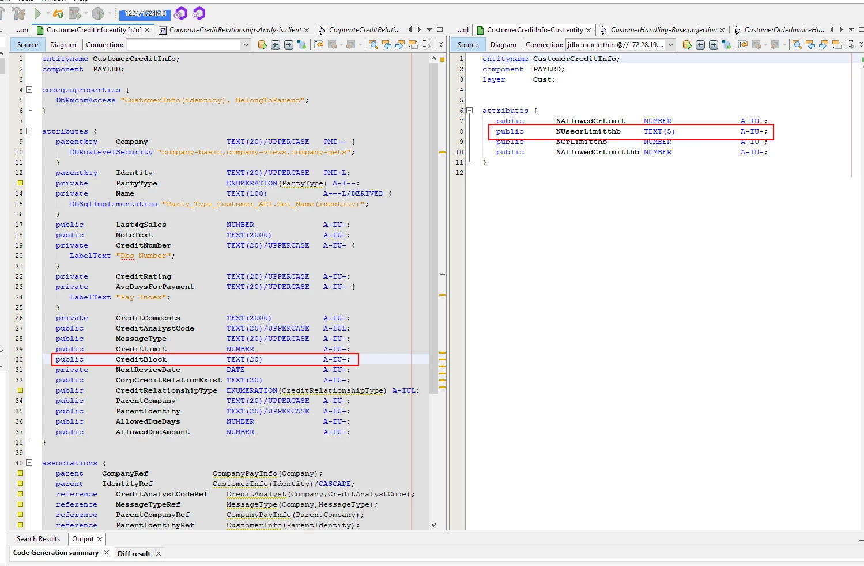Click last edit icon in right editor toolbar
Screen dimensions: 864x566
pyautogui.click(x=744, y=44)
